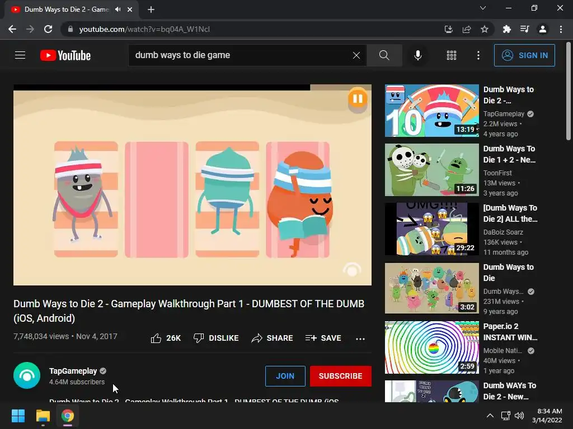
Task: Click the install app icon in address bar
Action: 448,29
